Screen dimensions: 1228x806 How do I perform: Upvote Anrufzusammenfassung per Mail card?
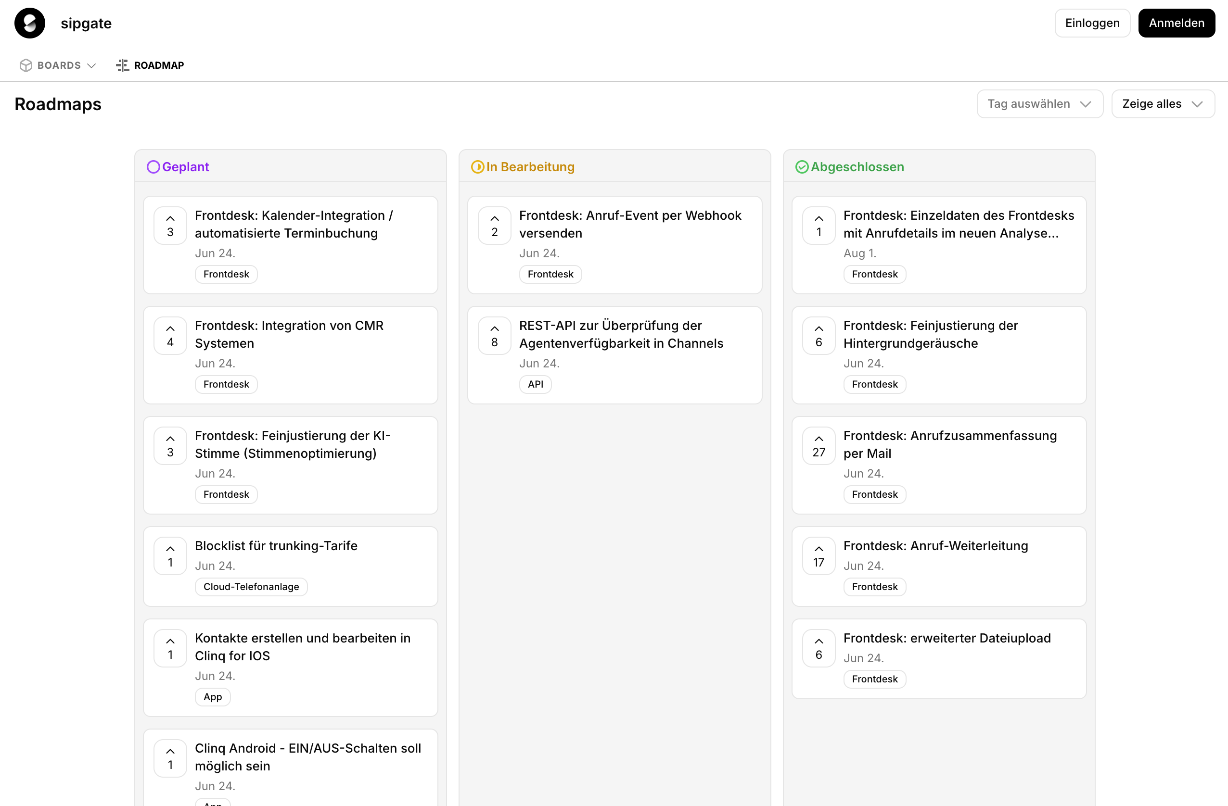(x=819, y=446)
